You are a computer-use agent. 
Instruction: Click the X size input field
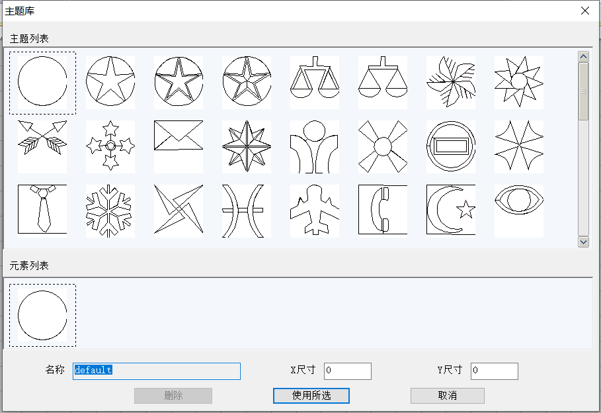click(348, 371)
